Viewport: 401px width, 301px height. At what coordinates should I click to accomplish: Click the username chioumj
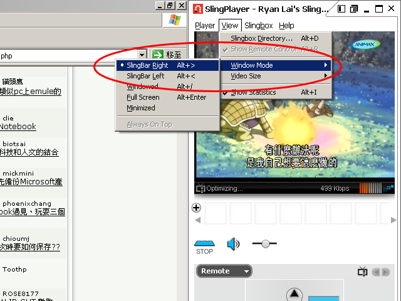[x=16, y=239]
